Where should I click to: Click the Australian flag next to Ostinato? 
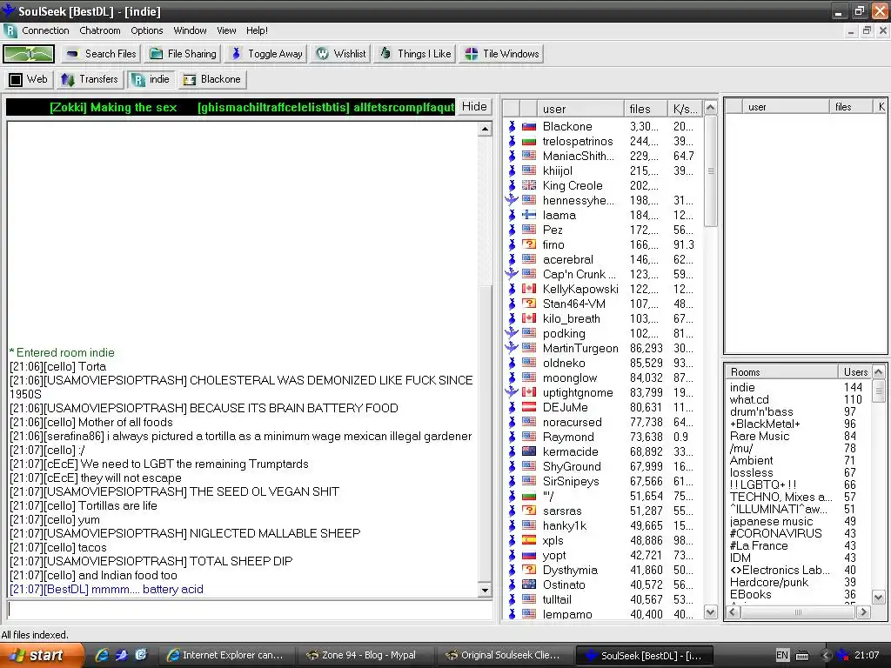(x=529, y=584)
